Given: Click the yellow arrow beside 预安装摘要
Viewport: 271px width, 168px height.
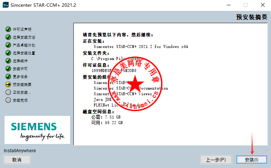Looking at the screenshot, I should (8, 84).
